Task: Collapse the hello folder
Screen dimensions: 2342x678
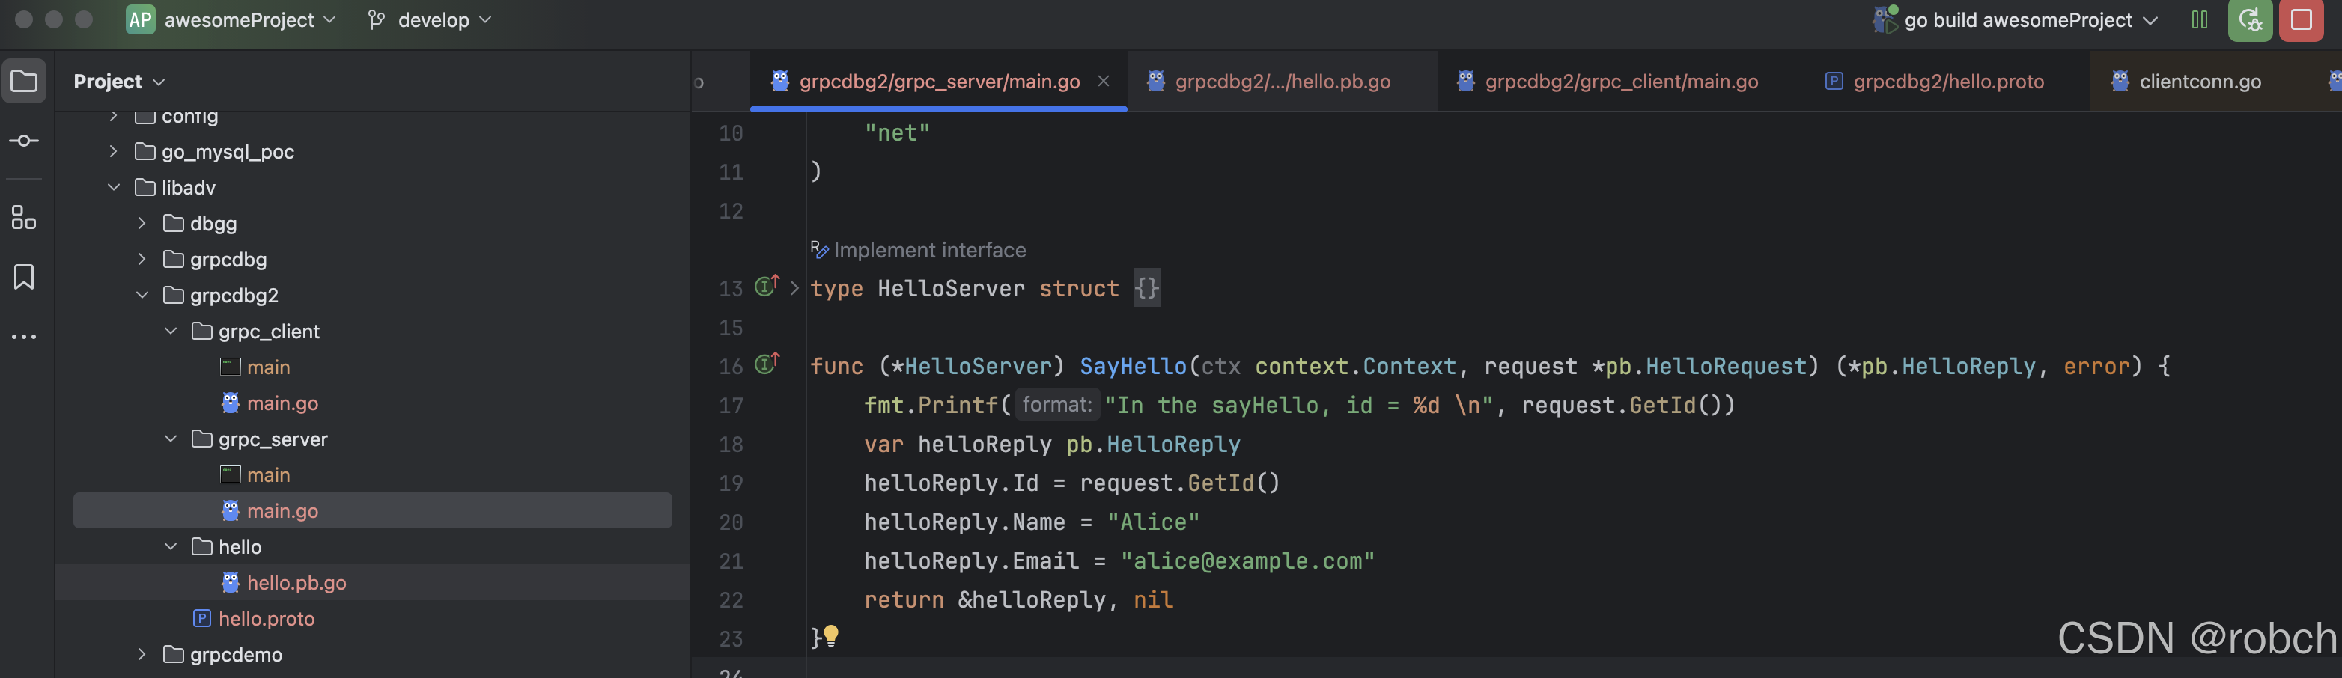Action: [x=170, y=547]
